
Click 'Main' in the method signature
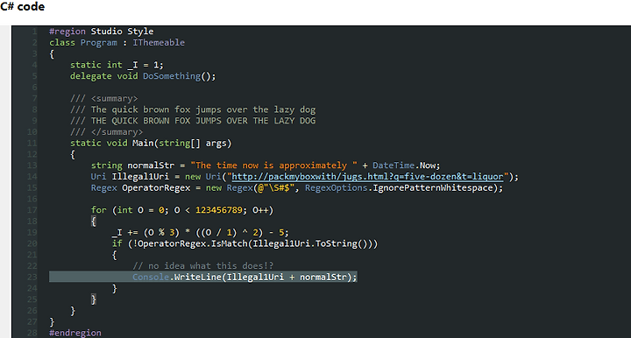[143, 143]
